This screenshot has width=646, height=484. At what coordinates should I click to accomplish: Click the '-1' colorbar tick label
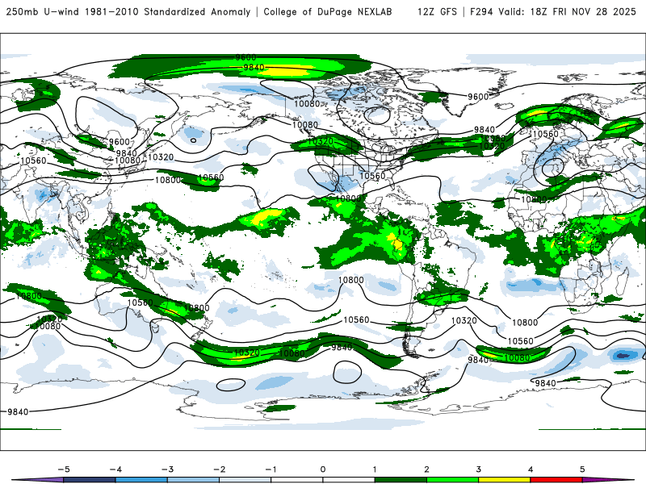(271, 469)
